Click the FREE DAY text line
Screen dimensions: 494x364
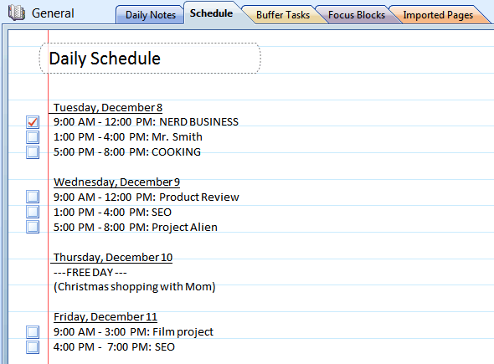pyautogui.click(x=90, y=272)
